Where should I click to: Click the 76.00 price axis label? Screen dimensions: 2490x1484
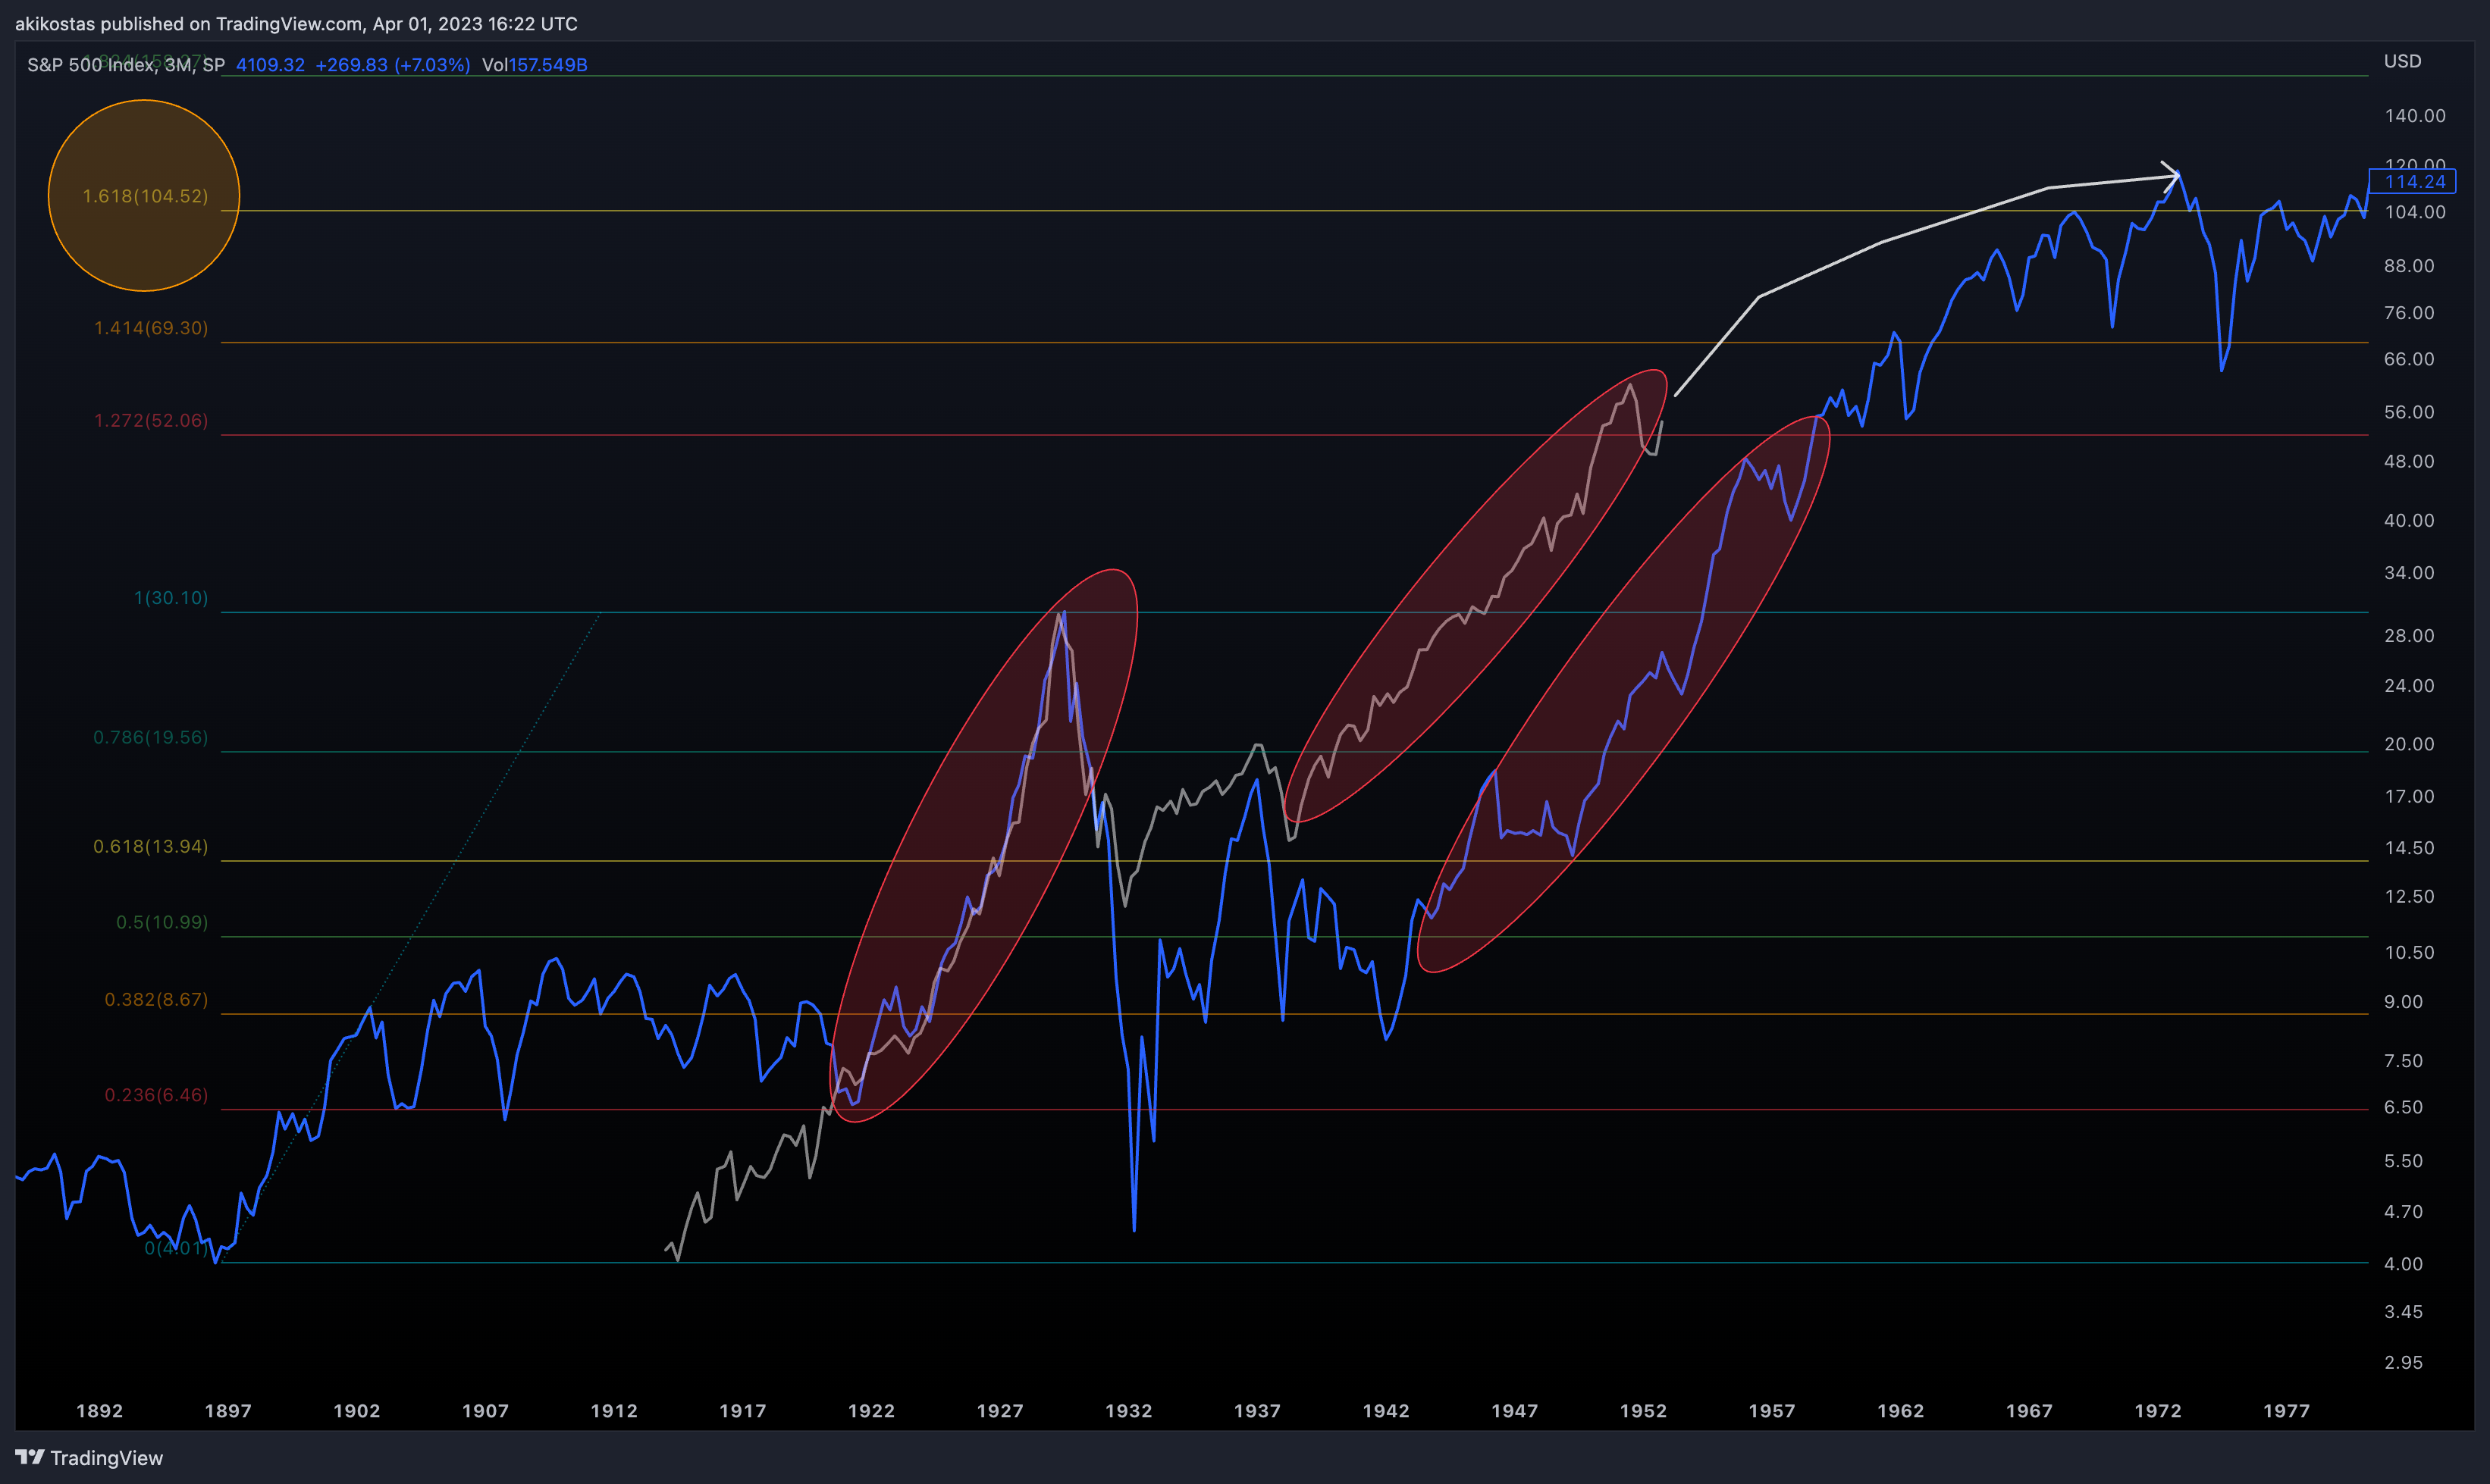click(x=2409, y=313)
